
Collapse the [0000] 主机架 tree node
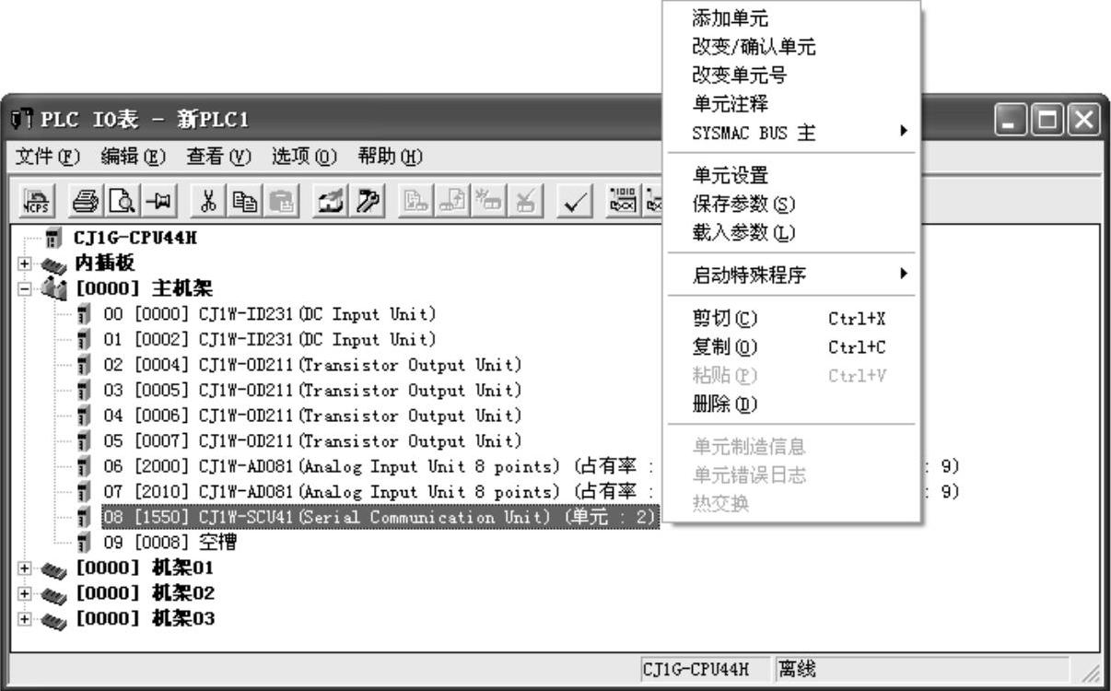[x=24, y=288]
